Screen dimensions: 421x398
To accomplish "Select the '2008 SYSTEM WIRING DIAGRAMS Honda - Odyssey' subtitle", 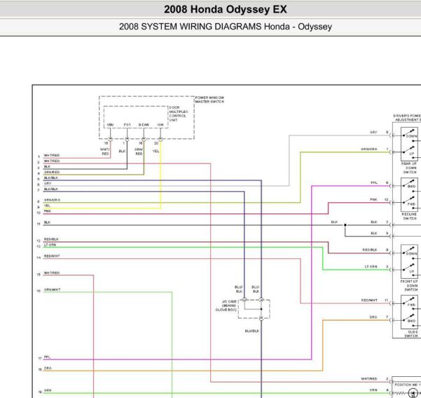I will coord(226,27).
